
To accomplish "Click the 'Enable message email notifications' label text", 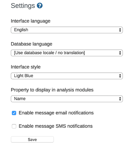I will [x=56, y=113].
